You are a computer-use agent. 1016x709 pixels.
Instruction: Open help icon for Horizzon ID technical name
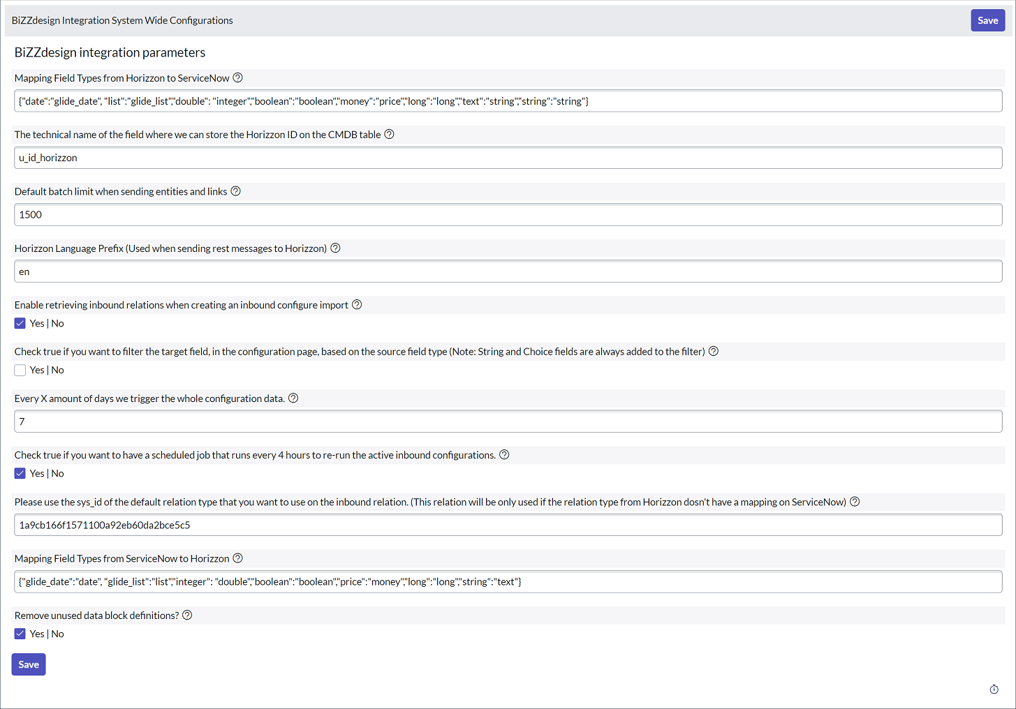pyautogui.click(x=389, y=134)
